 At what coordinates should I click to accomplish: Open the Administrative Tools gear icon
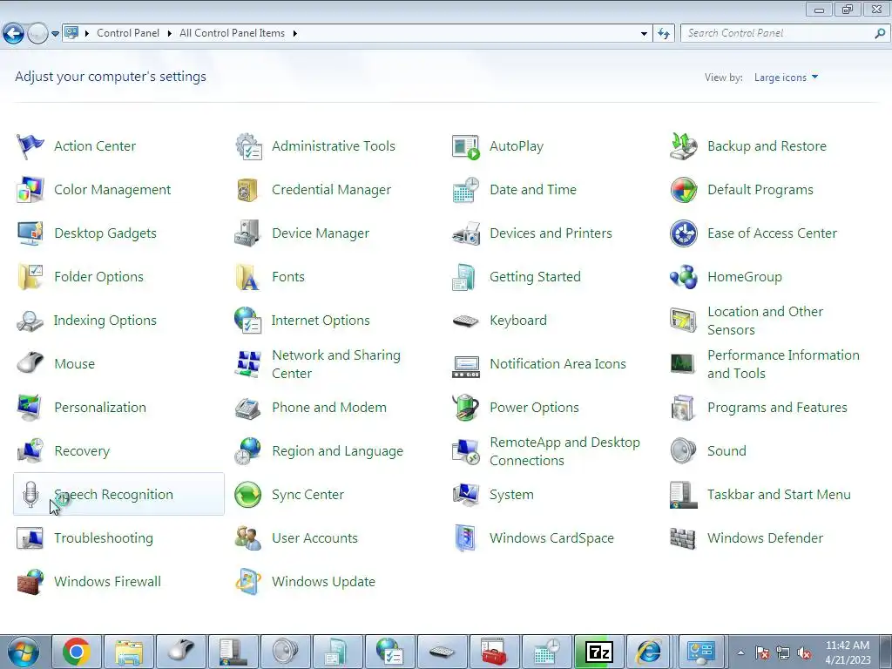[248, 146]
